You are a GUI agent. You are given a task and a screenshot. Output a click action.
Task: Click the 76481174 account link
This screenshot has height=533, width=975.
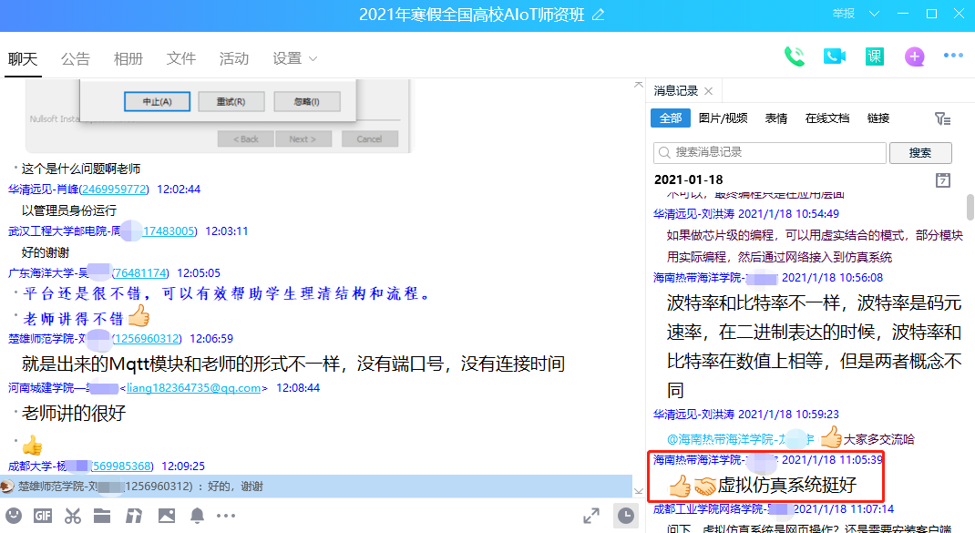(x=140, y=273)
